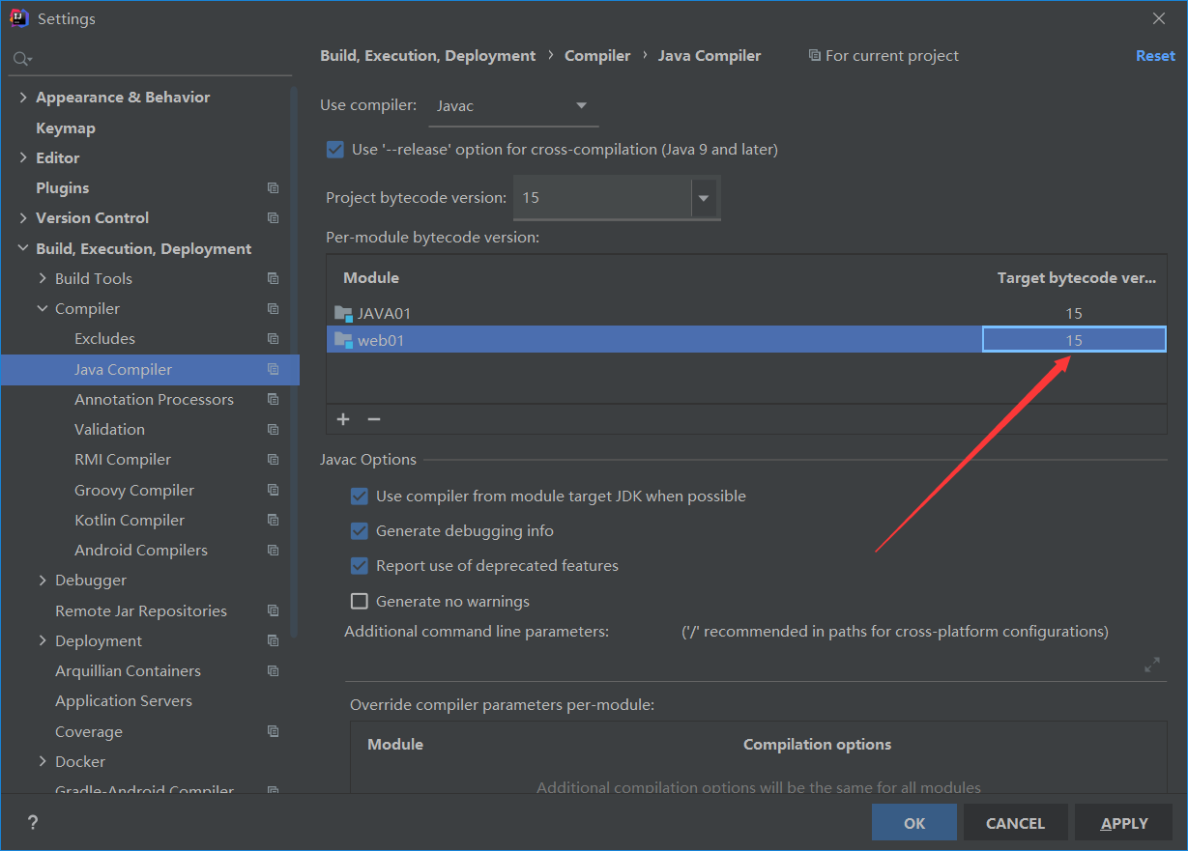Screen dimensions: 1188x851
Task: Open Remote Jar Repositories settings
Action: (x=141, y=611)
